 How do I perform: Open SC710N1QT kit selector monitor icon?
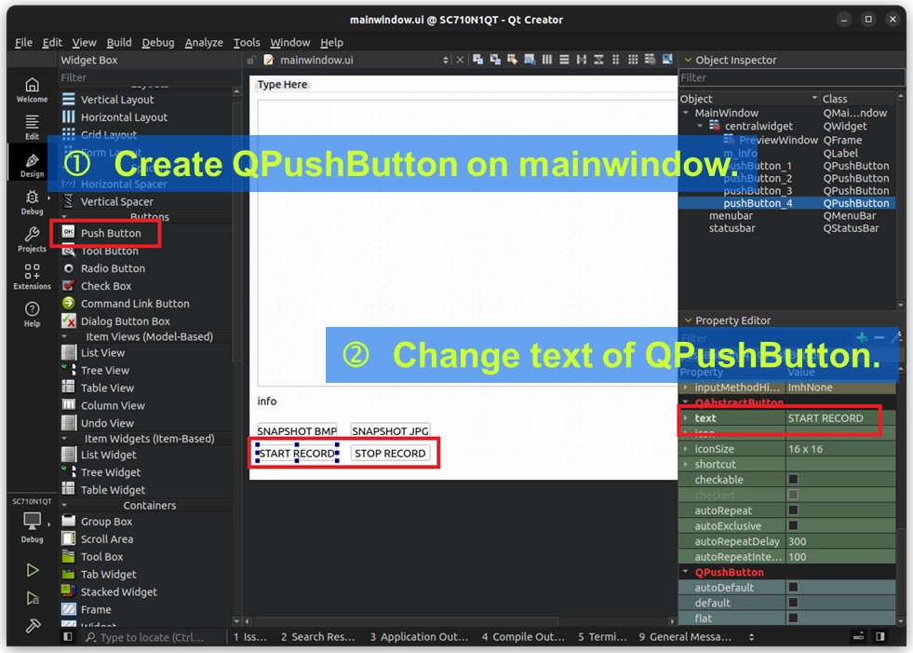coord(32,520)
